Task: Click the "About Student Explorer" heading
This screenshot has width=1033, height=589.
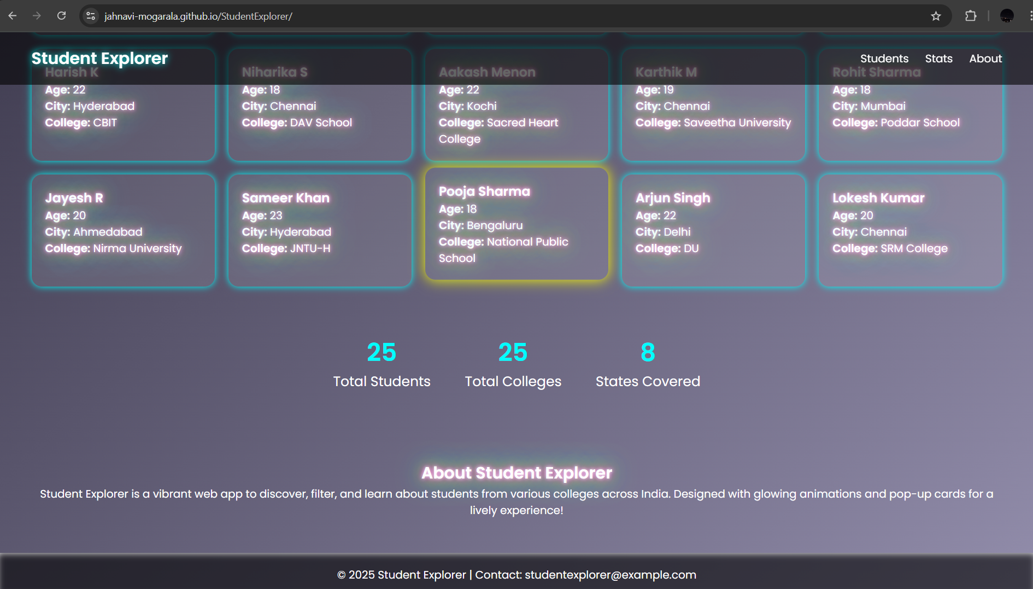Action: 516,473
